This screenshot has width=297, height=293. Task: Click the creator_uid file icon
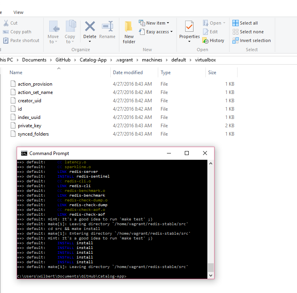pos(13,100)
